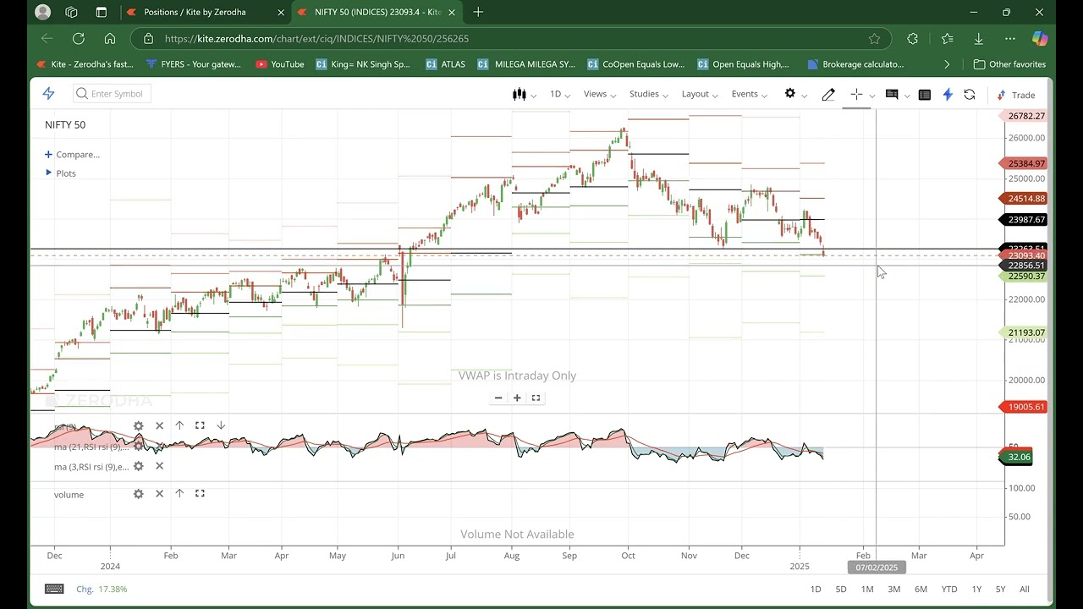Image resolution: width=1083 pixels, height=609 pixels.
Task: Select the 5Y range
Action: pyautogui.click(x=1001, y=589)
